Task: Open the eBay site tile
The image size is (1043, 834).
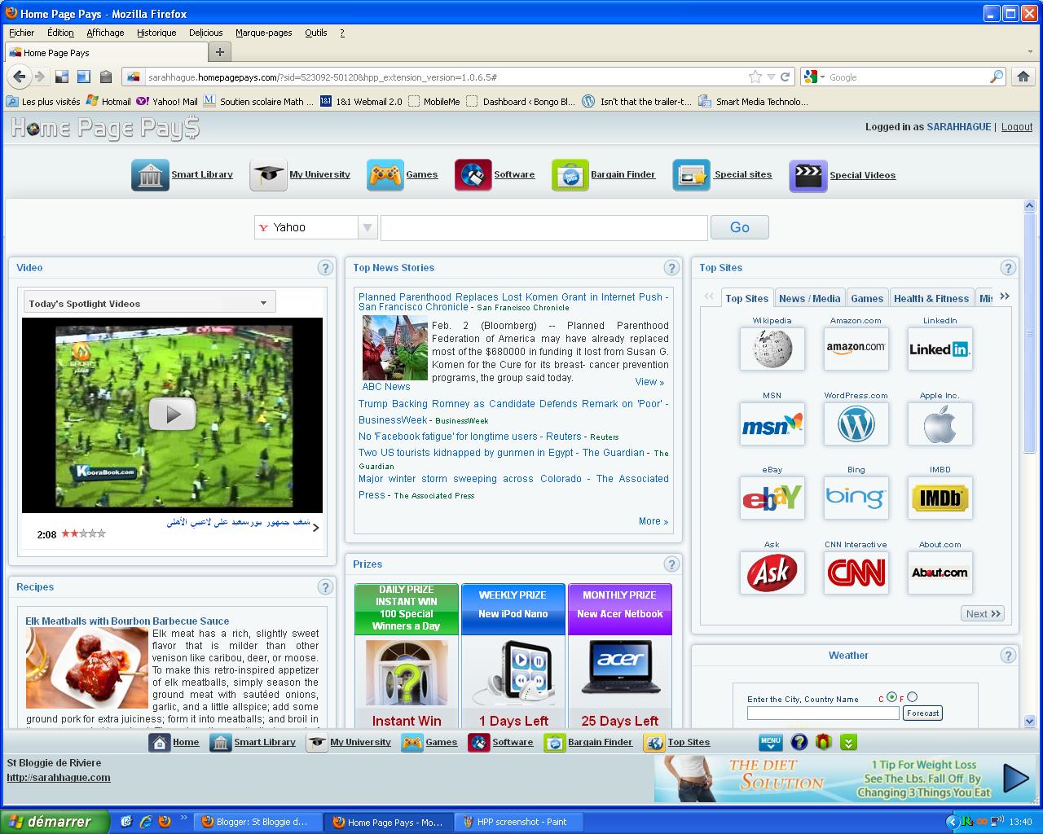Action: [x=772, y=498]
